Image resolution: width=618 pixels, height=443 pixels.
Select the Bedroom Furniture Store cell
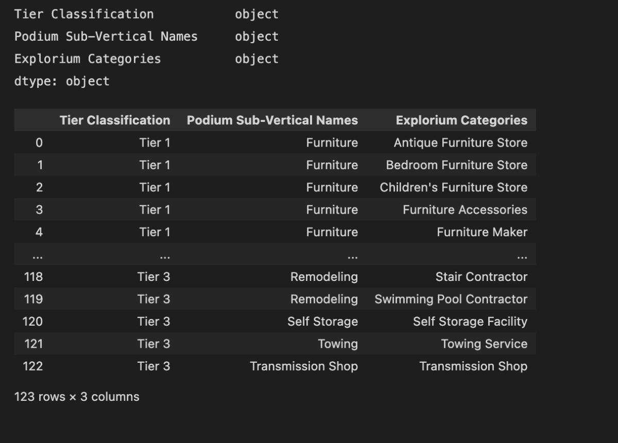[x=456, y=165]
